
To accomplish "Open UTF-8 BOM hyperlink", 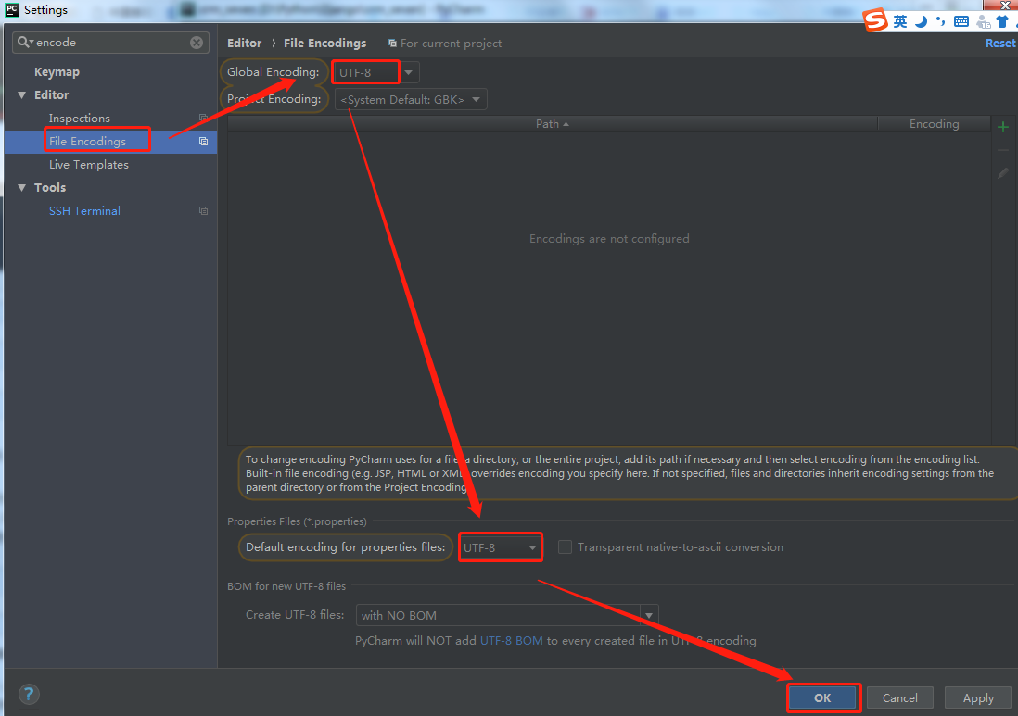I will click(512, 641).
